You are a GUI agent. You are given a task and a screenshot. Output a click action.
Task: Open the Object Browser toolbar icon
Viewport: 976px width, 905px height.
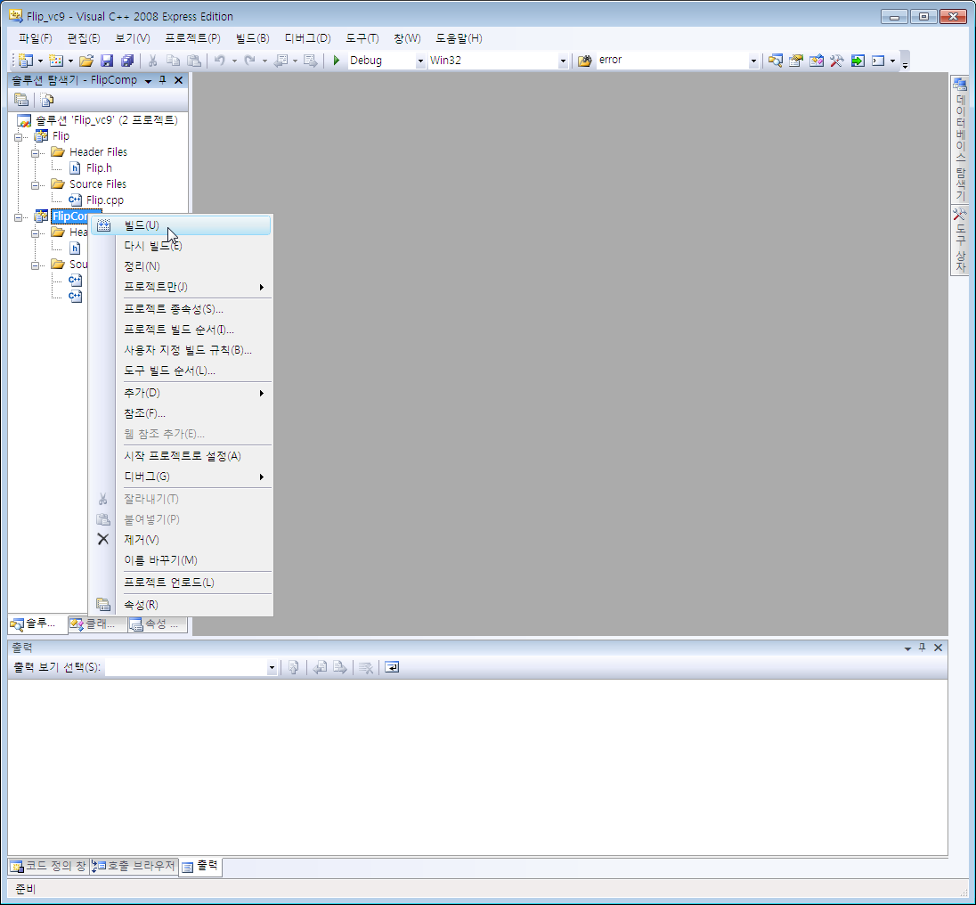[817, 61]
